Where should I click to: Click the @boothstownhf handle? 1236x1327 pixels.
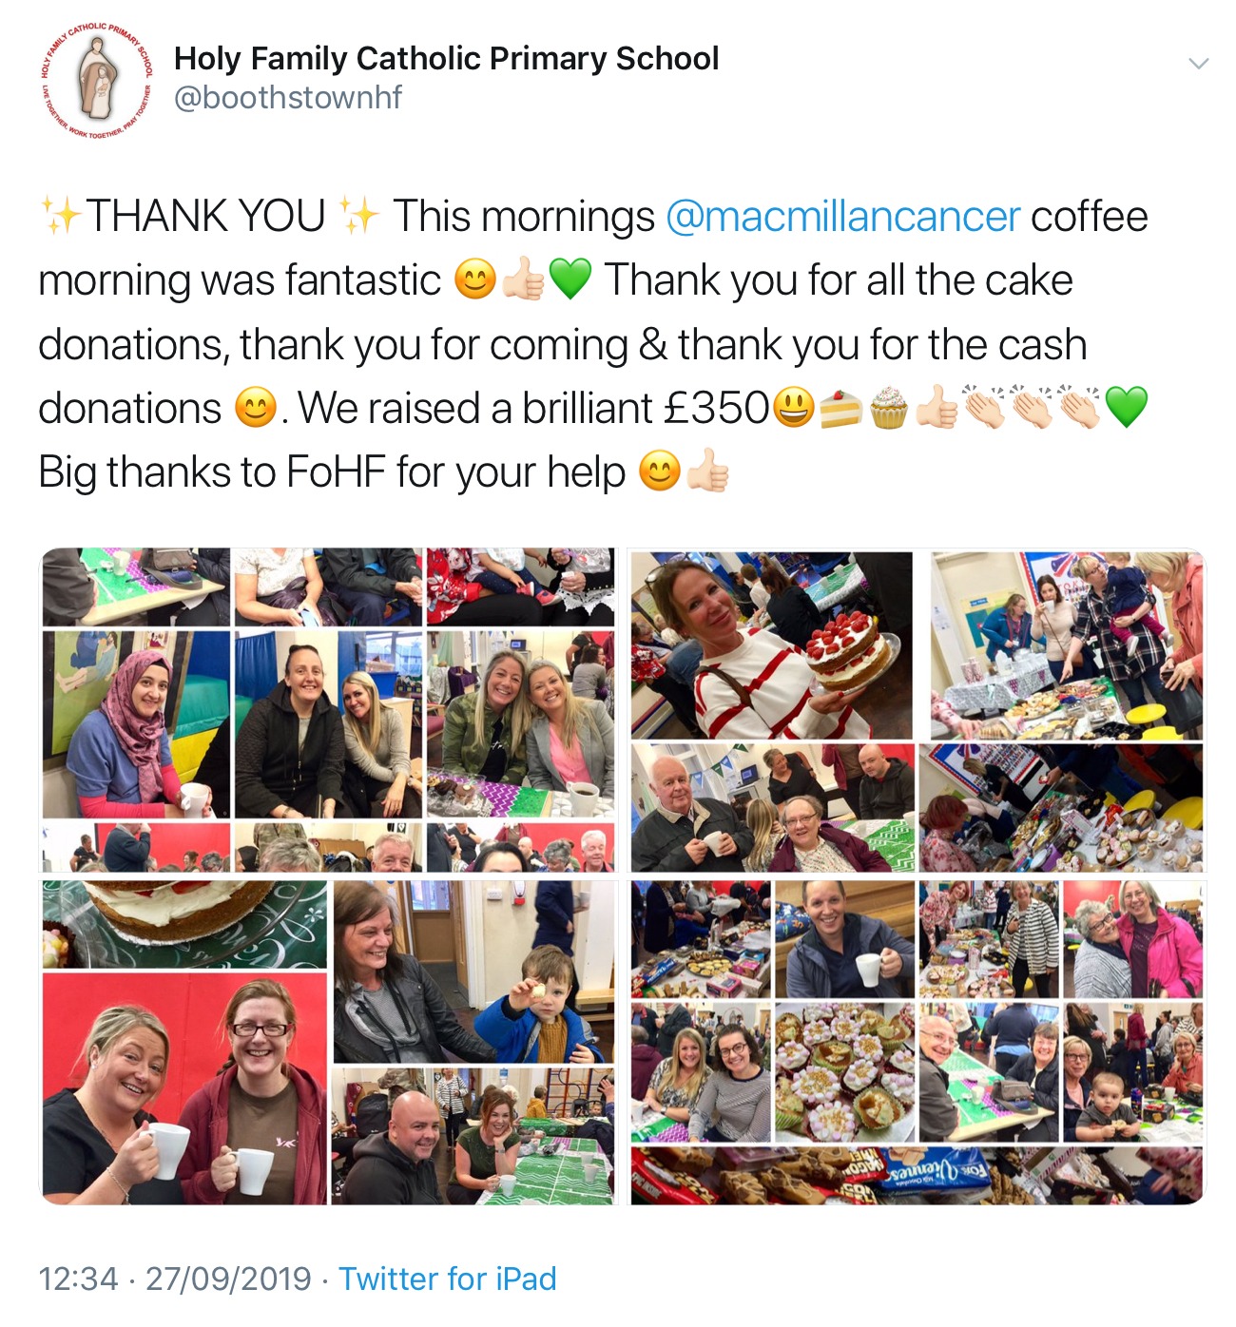click(287, 98)
